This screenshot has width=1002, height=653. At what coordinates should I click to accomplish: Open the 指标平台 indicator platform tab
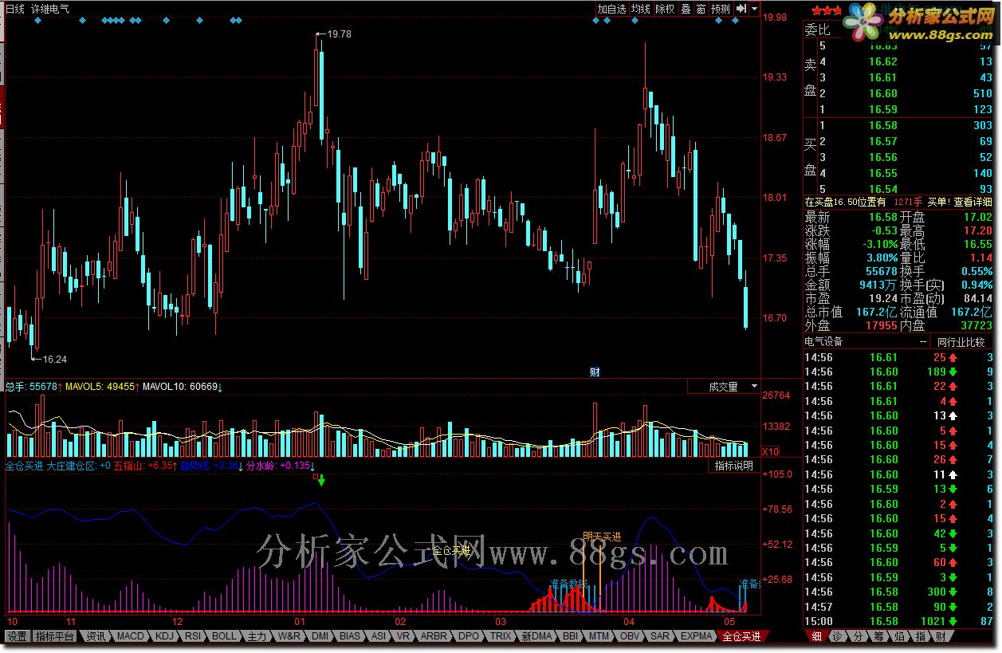tap(56, 636)
